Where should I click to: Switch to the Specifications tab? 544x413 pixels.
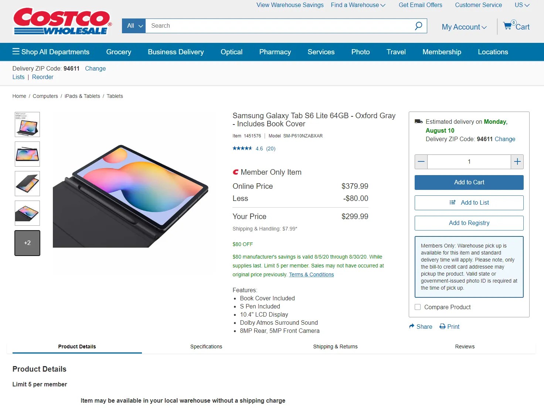point(206,347)
